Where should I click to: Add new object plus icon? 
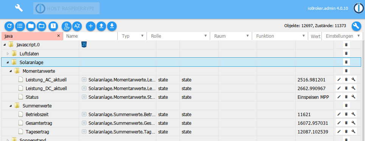pyautogui.click(x=91, y=26)
